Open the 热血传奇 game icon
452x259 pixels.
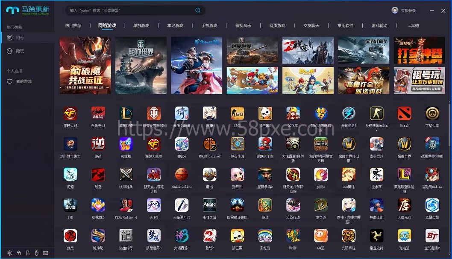[126, 236]
